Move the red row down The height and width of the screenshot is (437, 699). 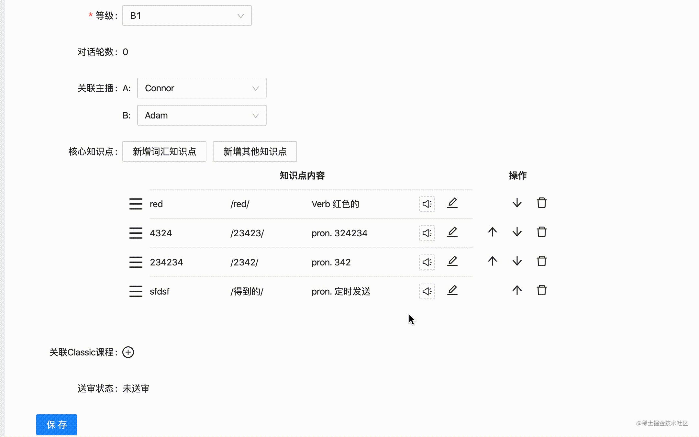517,203
